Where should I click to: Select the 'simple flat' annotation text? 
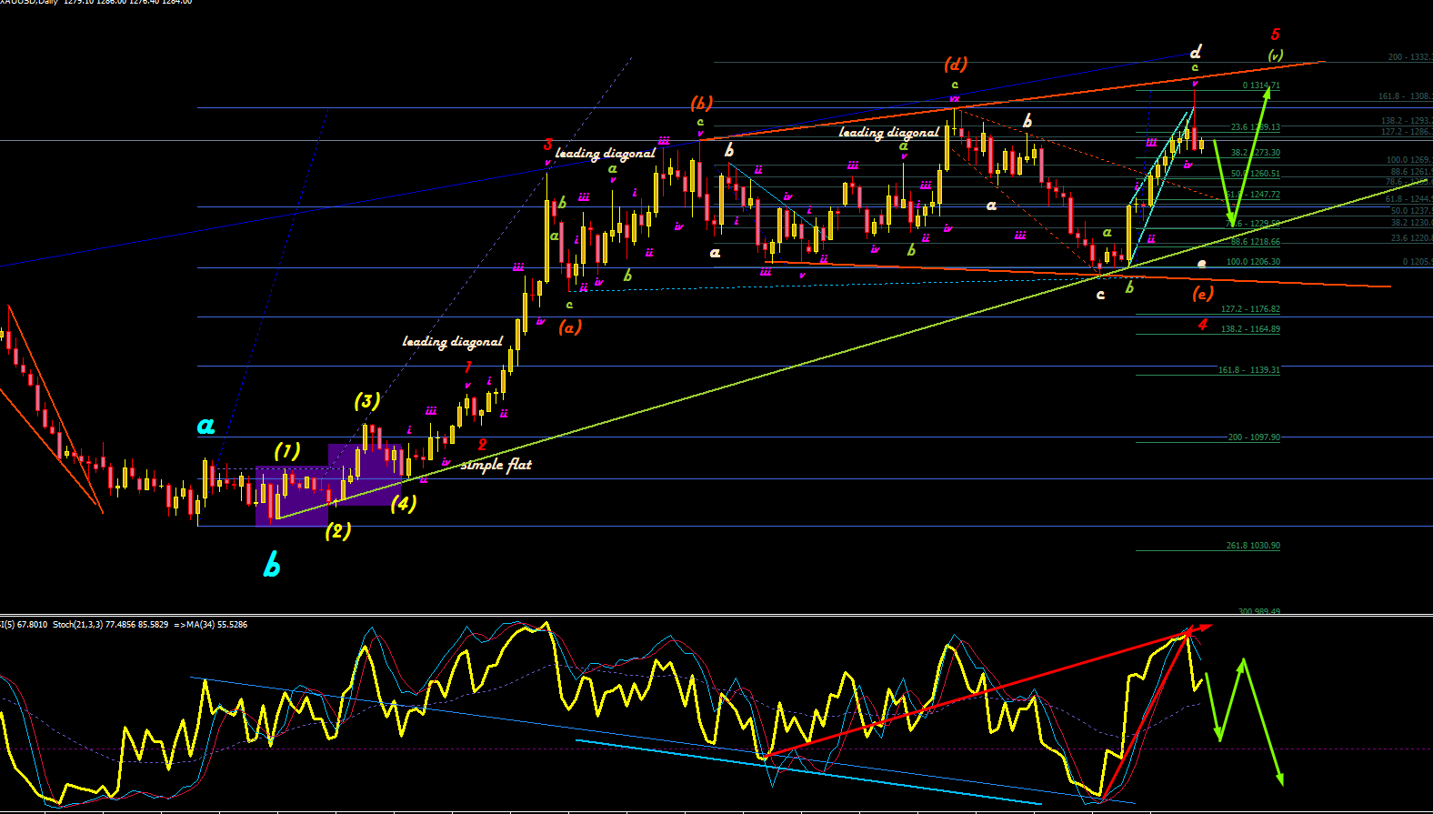pos(496,465)
